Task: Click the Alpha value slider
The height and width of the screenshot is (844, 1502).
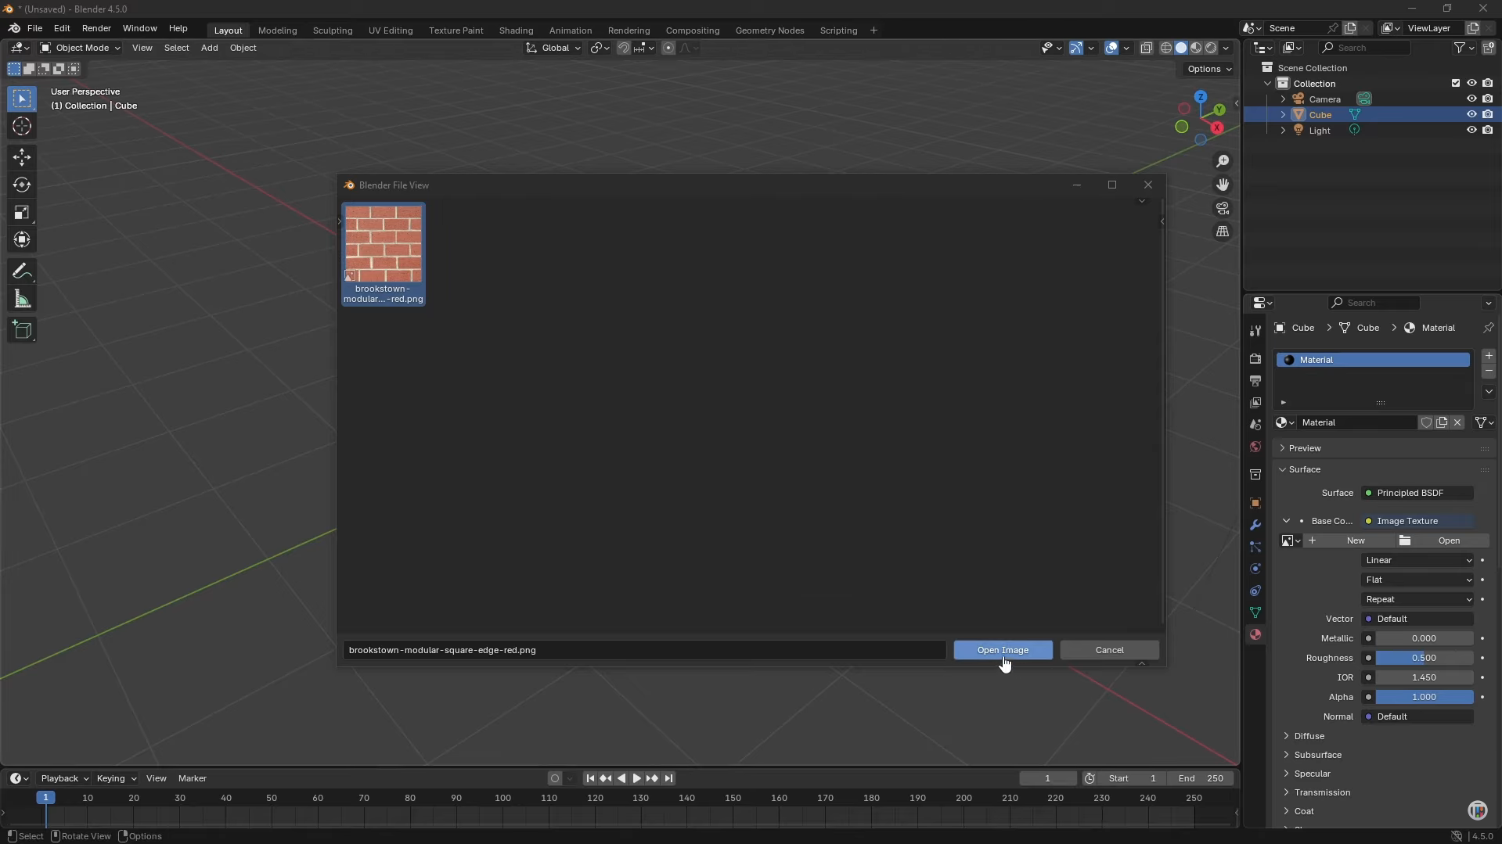Action: (1424, 697)
